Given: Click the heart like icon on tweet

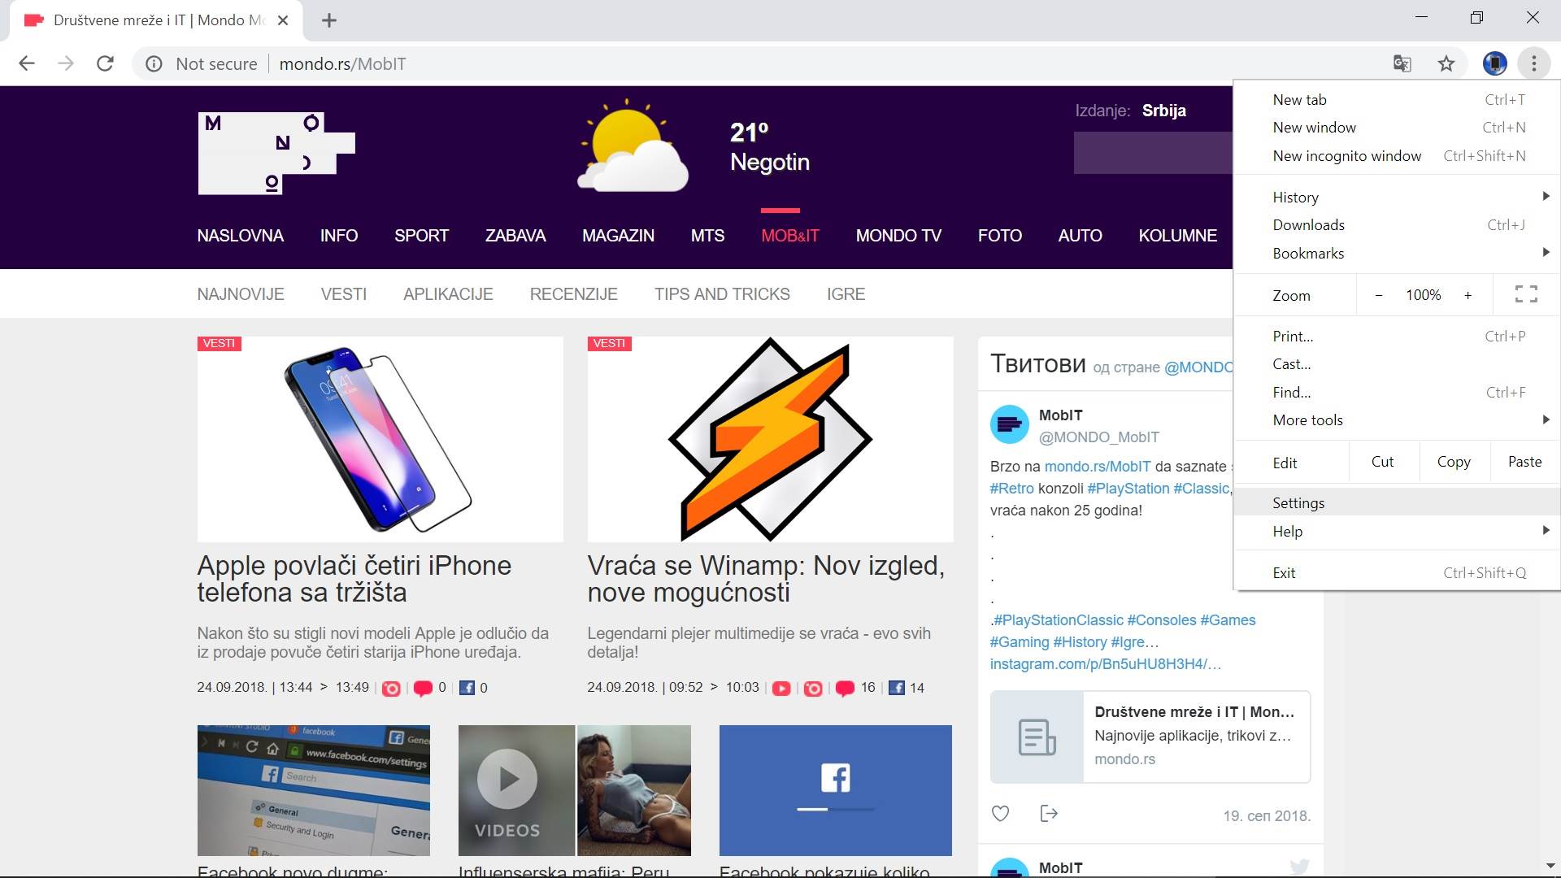Looking at the screenshot, I should (1000, 814).
